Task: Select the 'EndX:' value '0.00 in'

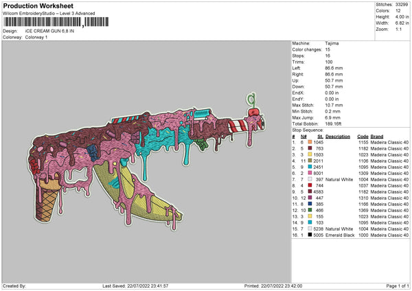Action: click(332, 93)
